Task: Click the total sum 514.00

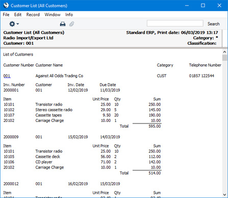Action: click(155, 173)
